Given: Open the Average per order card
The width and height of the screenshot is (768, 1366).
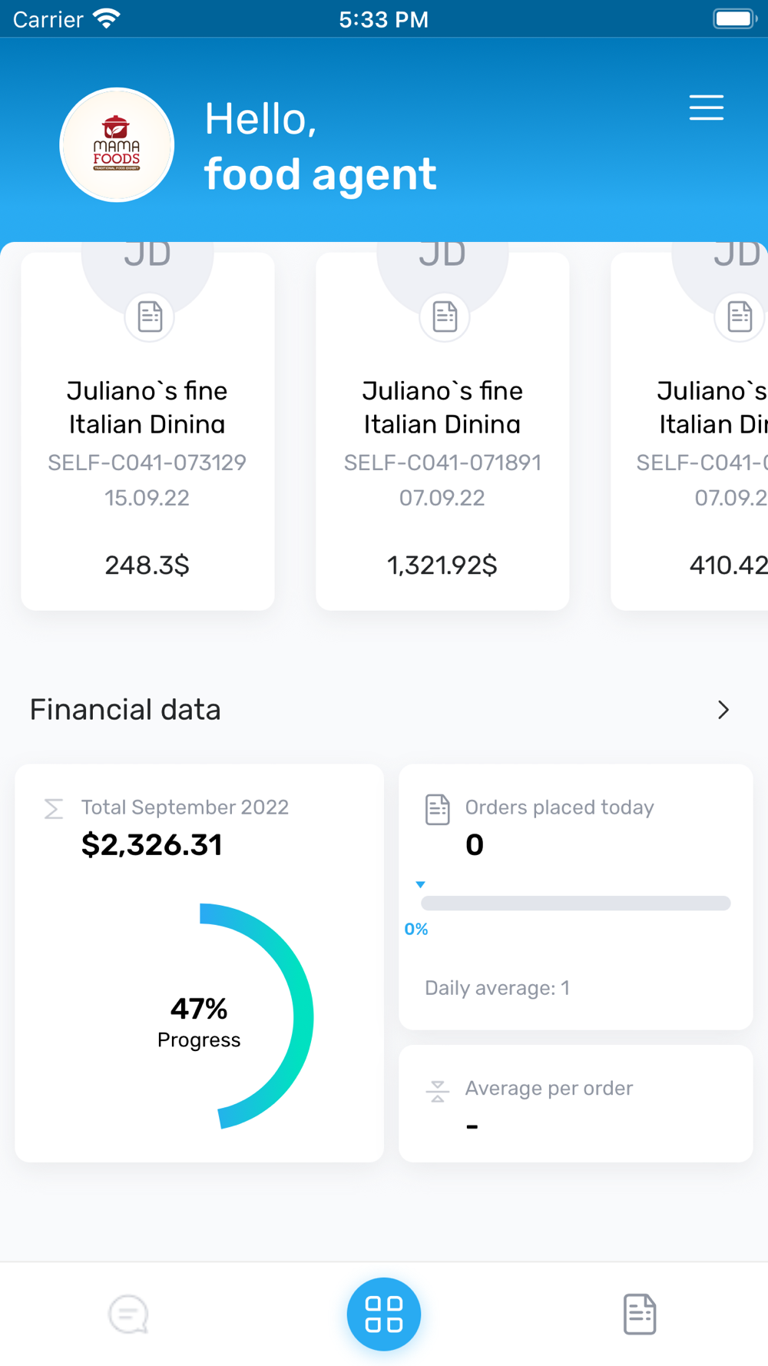Looking at the screenshot, I should (x=575, y=1103).
